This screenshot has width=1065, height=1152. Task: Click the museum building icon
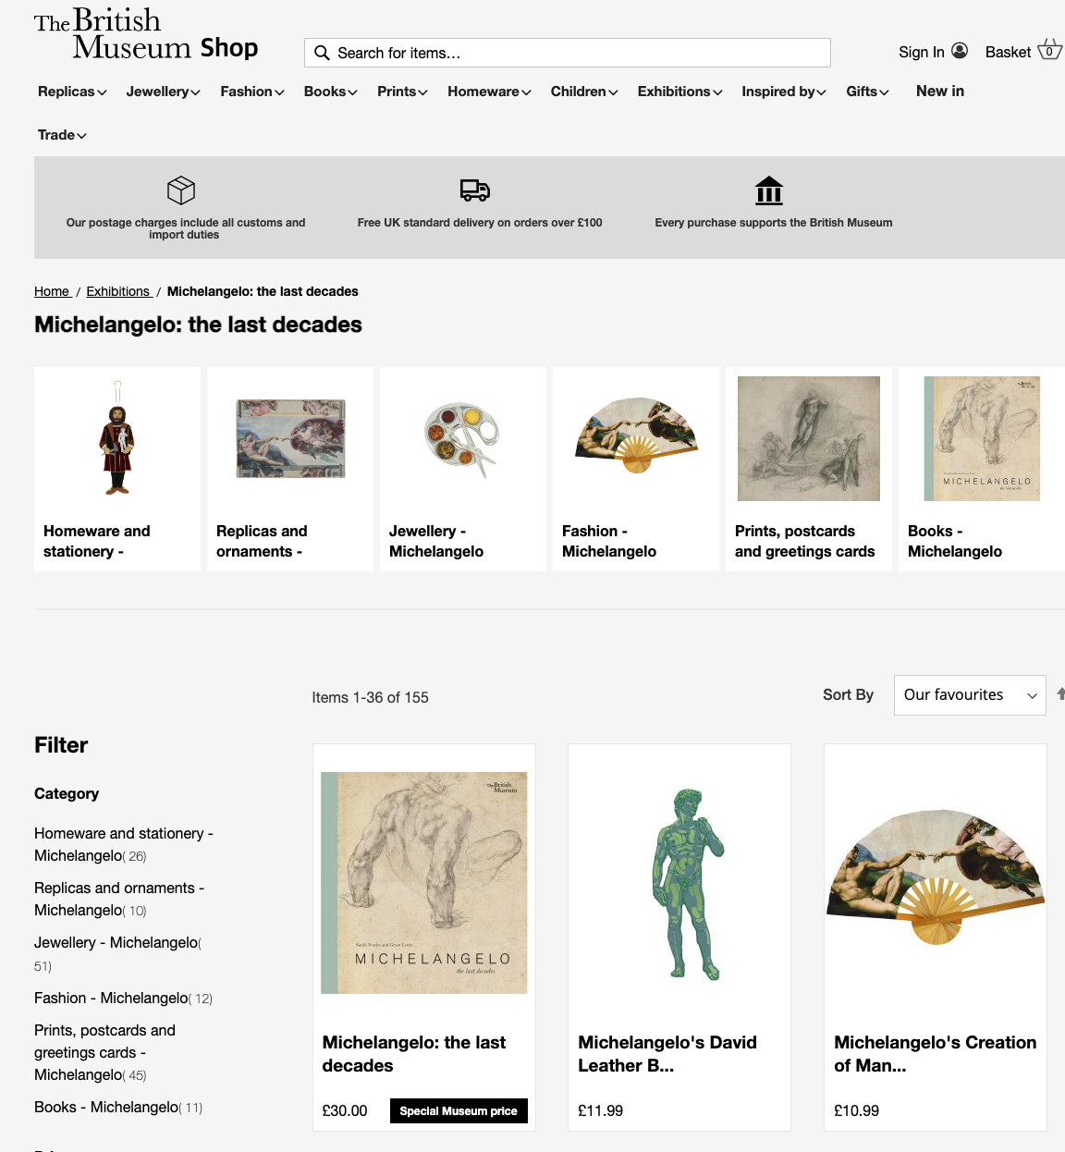[x=769, y=190]
